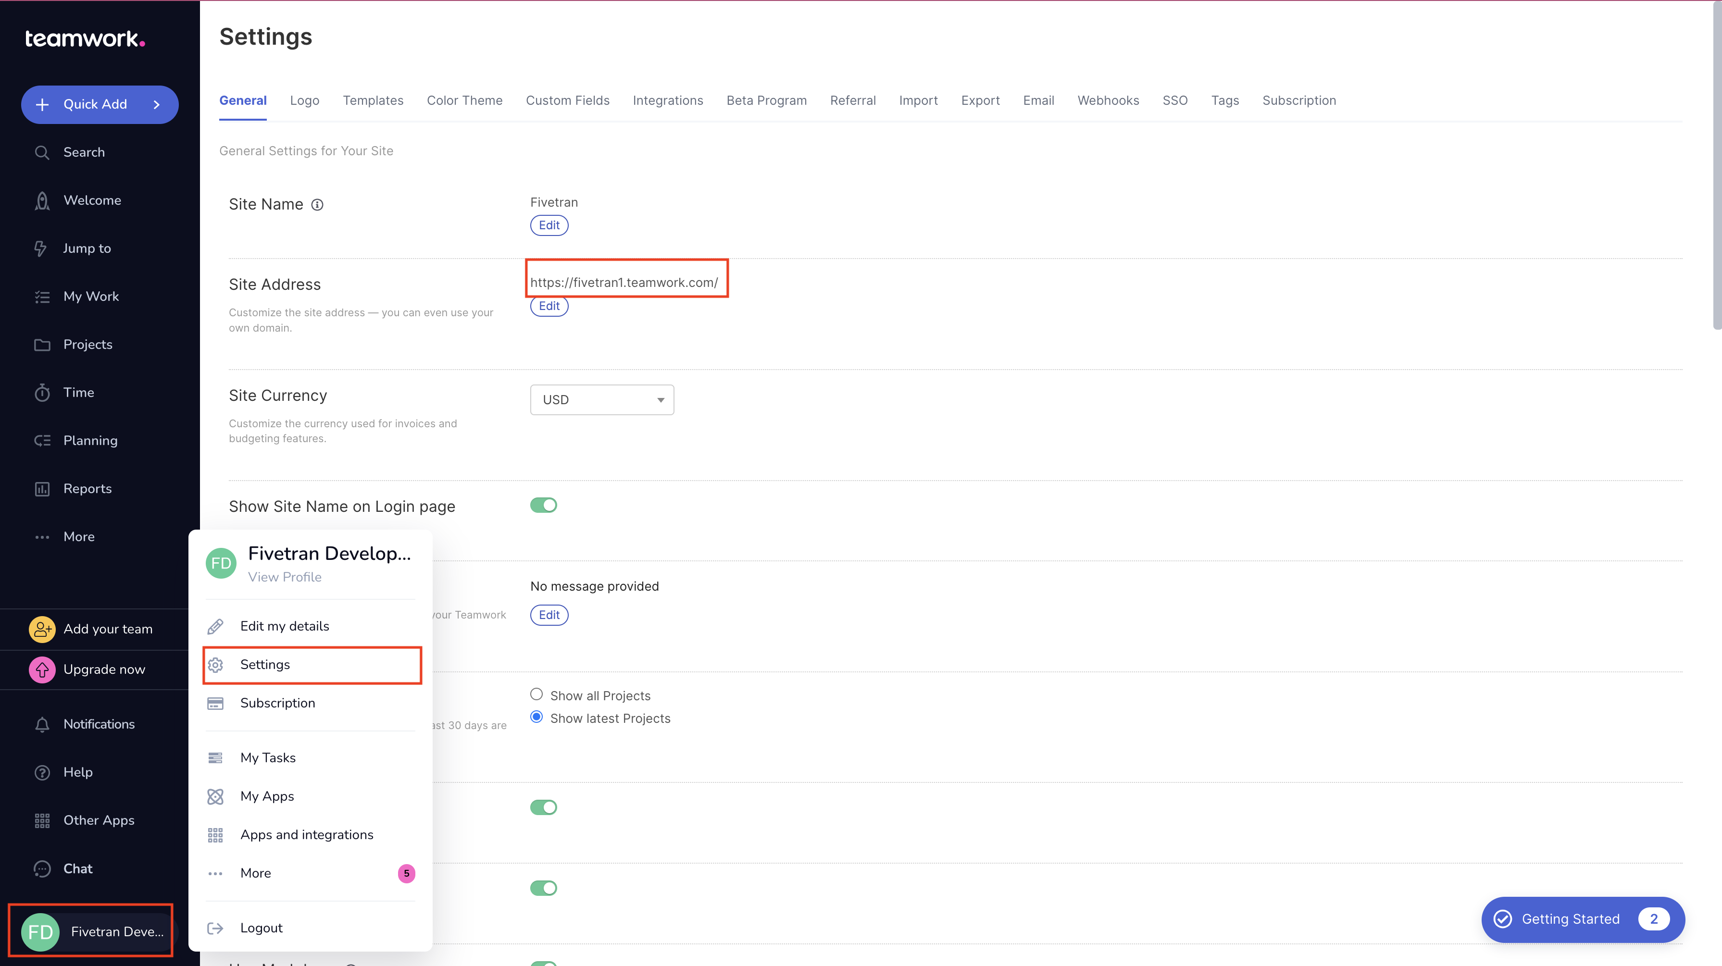Click the Getting Started count badge 2
The height and width of the screenshot is (966, 1722).
[x=1653, y=919]
